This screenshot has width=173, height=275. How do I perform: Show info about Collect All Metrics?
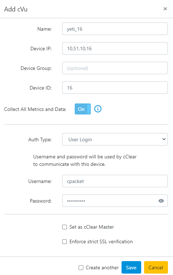point(98,109)
